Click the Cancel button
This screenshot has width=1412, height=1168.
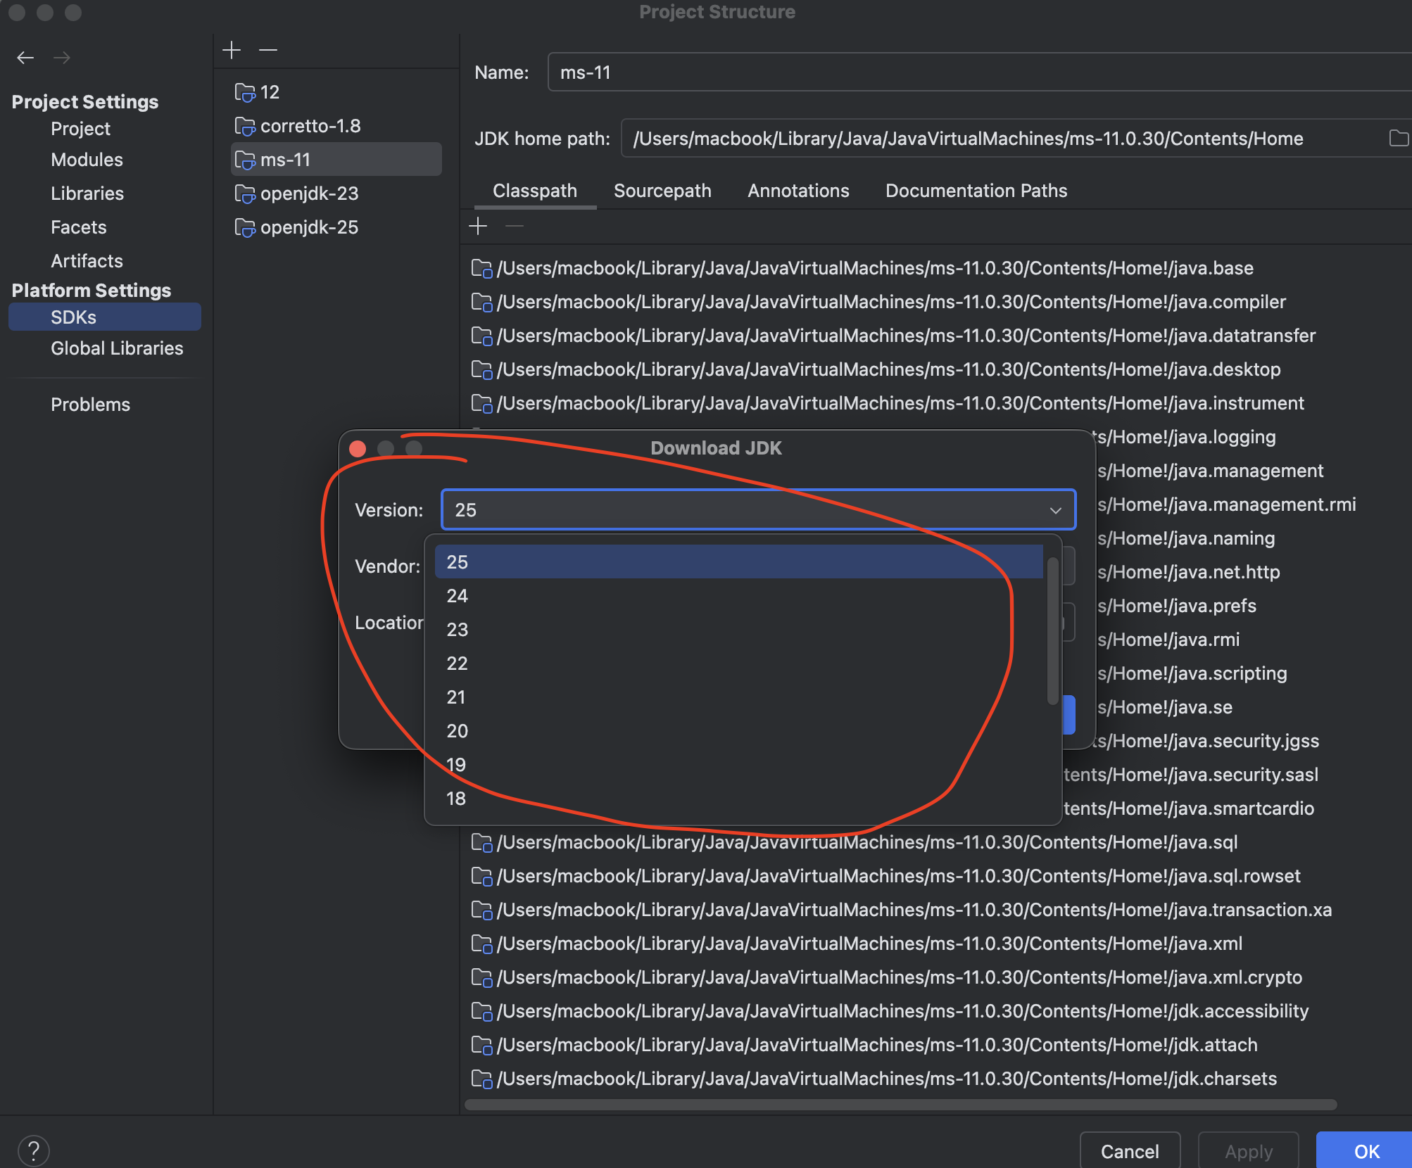(x=1130, y=1151)
